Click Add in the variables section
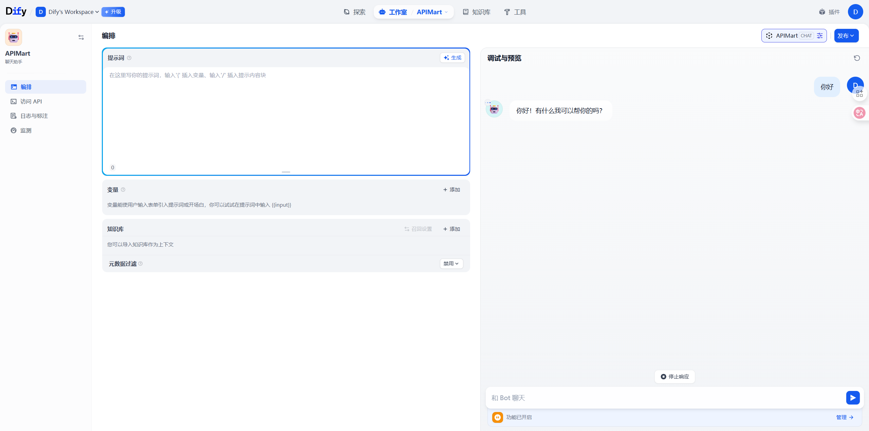This screenshot has height=431, width=869. 451,190
